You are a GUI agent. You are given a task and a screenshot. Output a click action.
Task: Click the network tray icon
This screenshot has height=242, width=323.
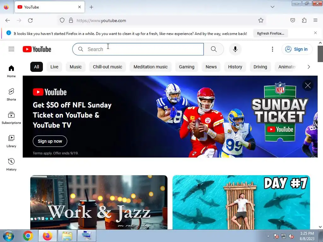[x=284, y=236]
